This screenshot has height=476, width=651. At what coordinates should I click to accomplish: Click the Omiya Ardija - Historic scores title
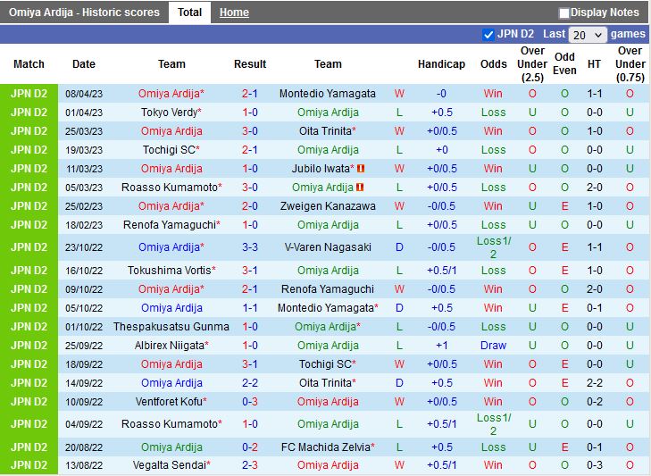[84, 13]
